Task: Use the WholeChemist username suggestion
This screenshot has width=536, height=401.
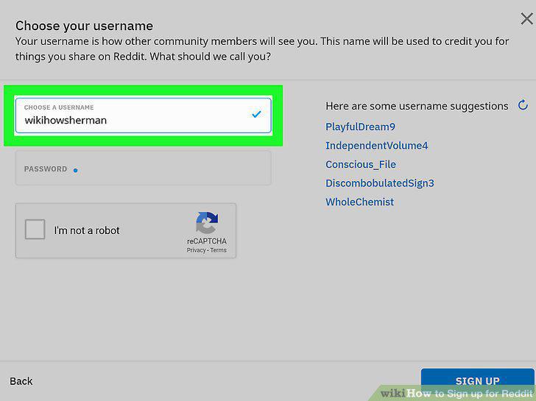Action: 359,202
